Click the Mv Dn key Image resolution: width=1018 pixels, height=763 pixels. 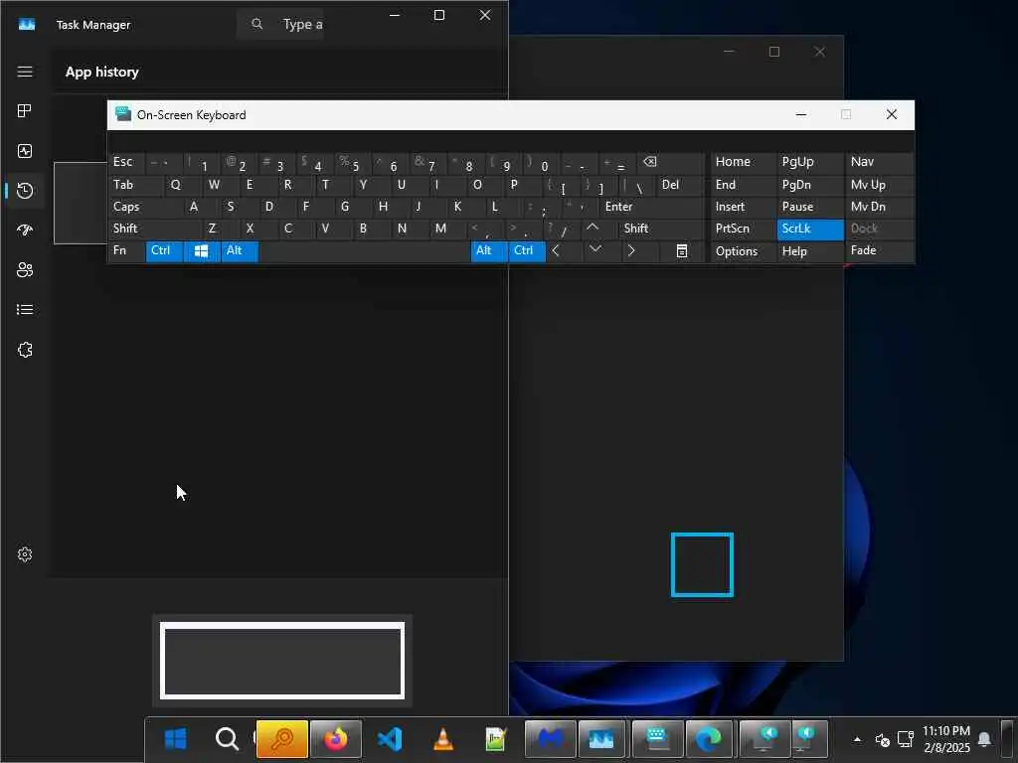880,207
